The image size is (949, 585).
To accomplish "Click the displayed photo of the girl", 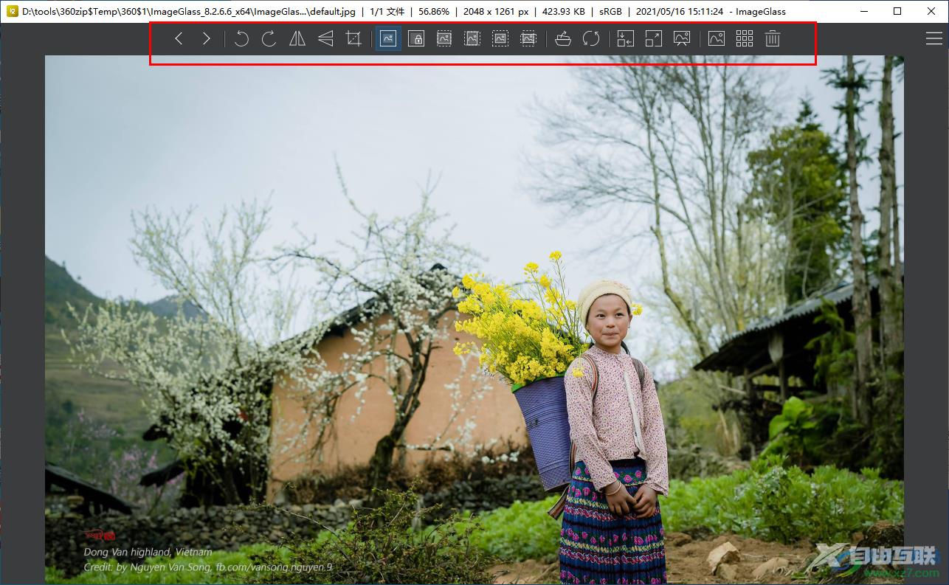I will click(475, 319).
